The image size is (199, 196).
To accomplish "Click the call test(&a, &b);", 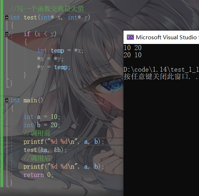I will (x=45, y=150).
